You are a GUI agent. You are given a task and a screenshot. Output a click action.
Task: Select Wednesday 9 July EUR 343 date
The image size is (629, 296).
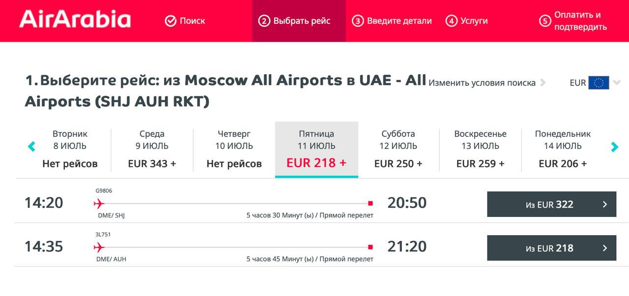[x=152, y=149]
